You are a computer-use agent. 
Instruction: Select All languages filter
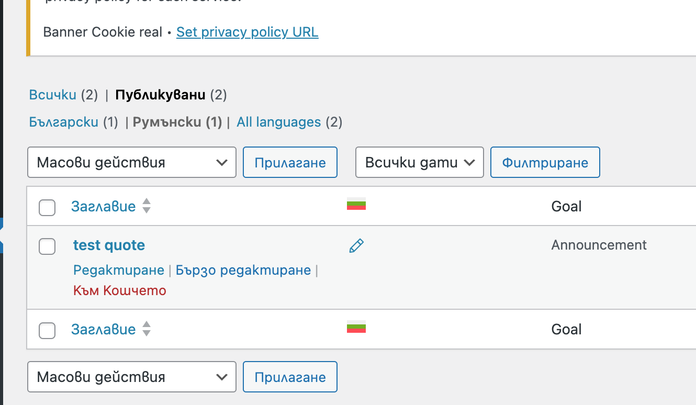coord(279,122)
